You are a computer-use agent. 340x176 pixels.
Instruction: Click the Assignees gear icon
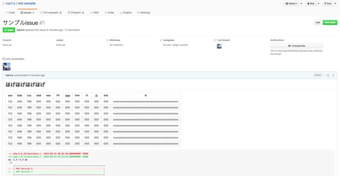point(161,40)
